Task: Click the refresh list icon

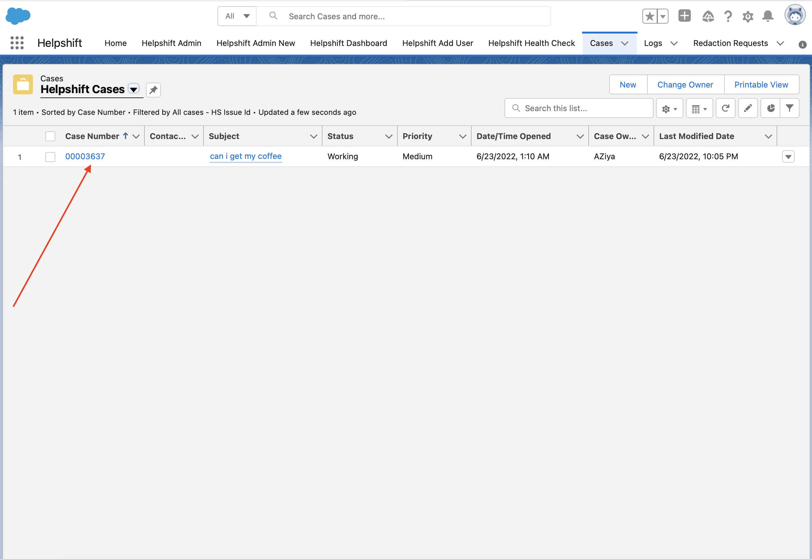Action: point(725,108)
